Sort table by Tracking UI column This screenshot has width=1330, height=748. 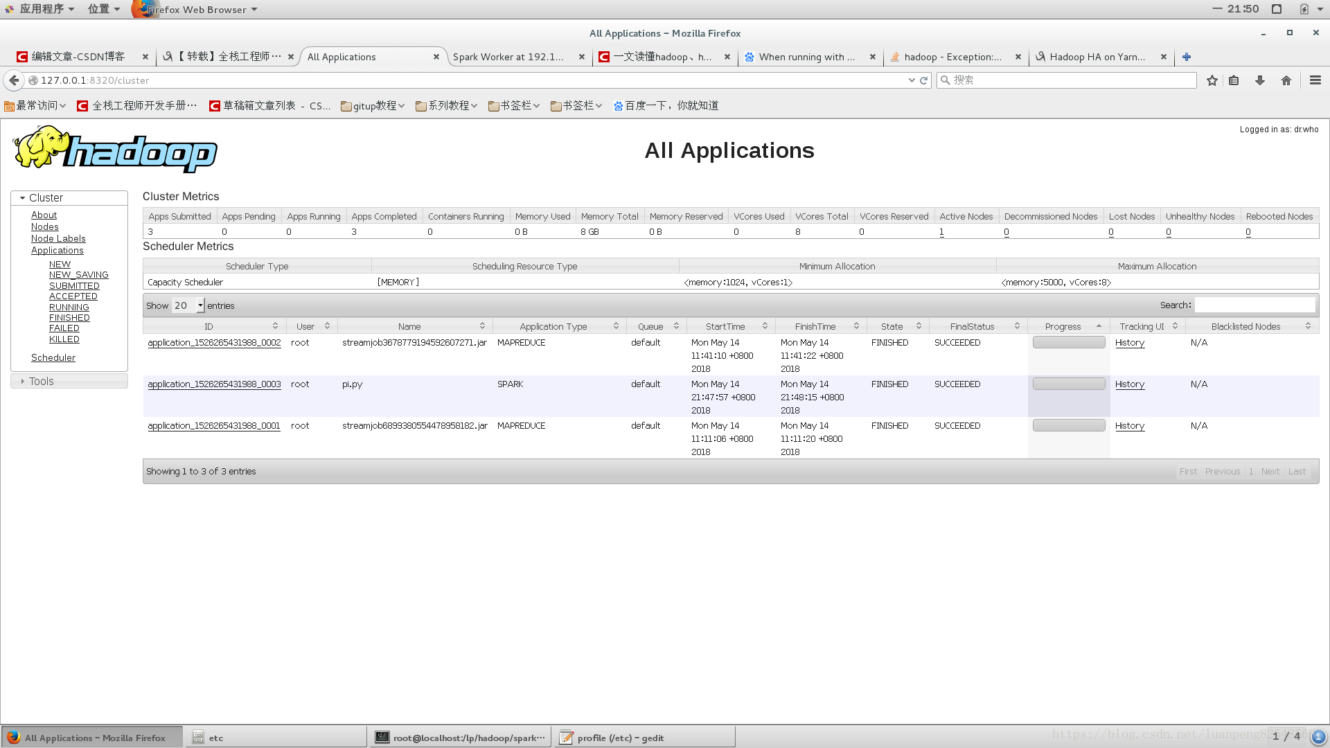[x=1175, y=326]
